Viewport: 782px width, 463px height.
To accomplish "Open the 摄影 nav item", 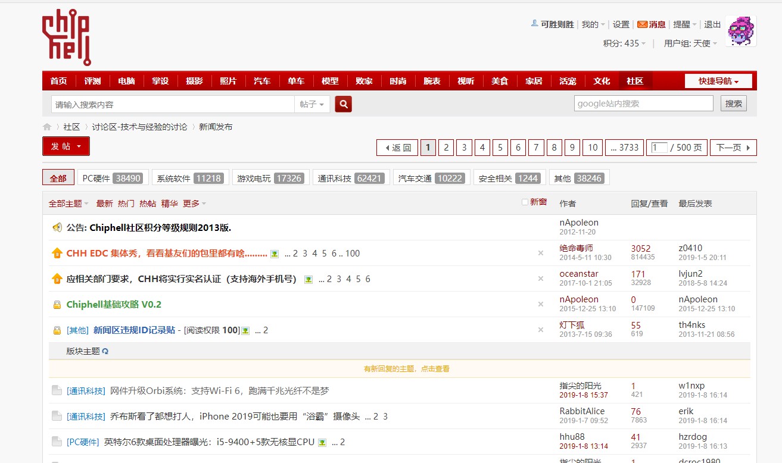I will click(194, 81).
